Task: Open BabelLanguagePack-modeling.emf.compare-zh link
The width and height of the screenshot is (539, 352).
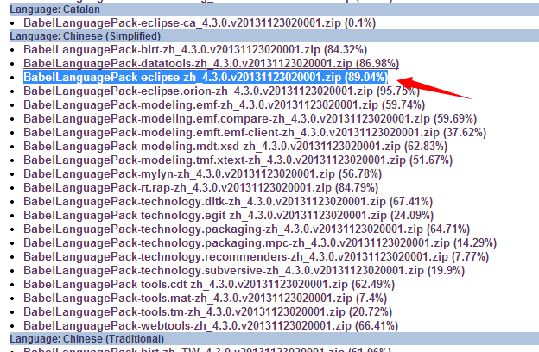Action: coord(250,119)
